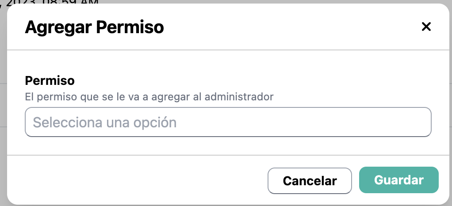
Task: Click the "Agregar Permiso" dialog title
Action: point(94,27)
